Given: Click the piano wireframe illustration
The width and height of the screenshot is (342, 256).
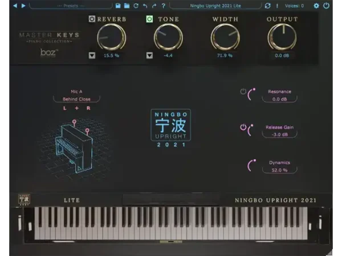Looking at the screenshot, I should coord(75,149).
